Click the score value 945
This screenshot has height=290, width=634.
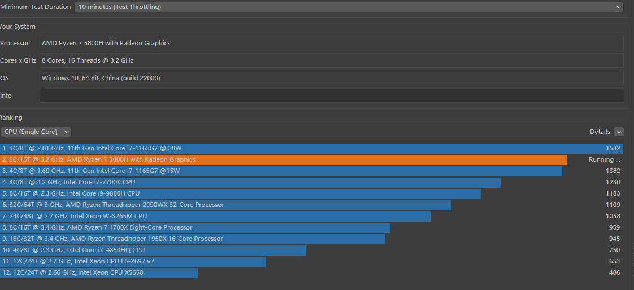tap(615, 239)
